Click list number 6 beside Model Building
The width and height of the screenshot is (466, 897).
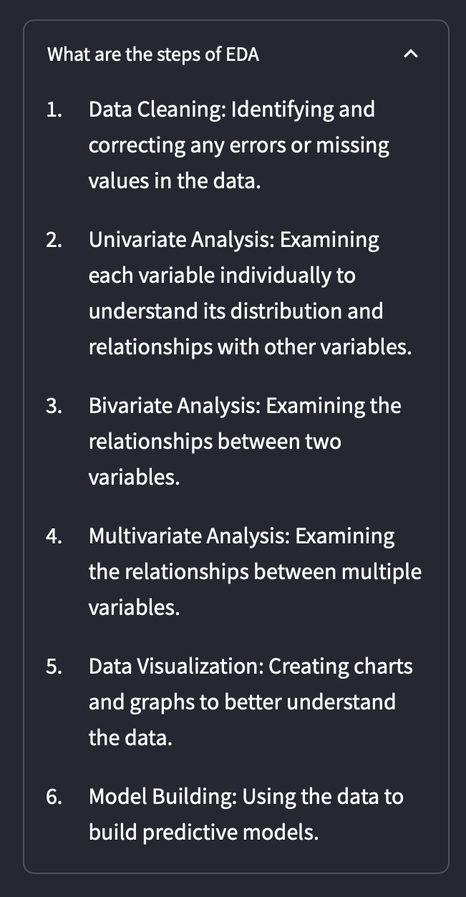[54, 797]
